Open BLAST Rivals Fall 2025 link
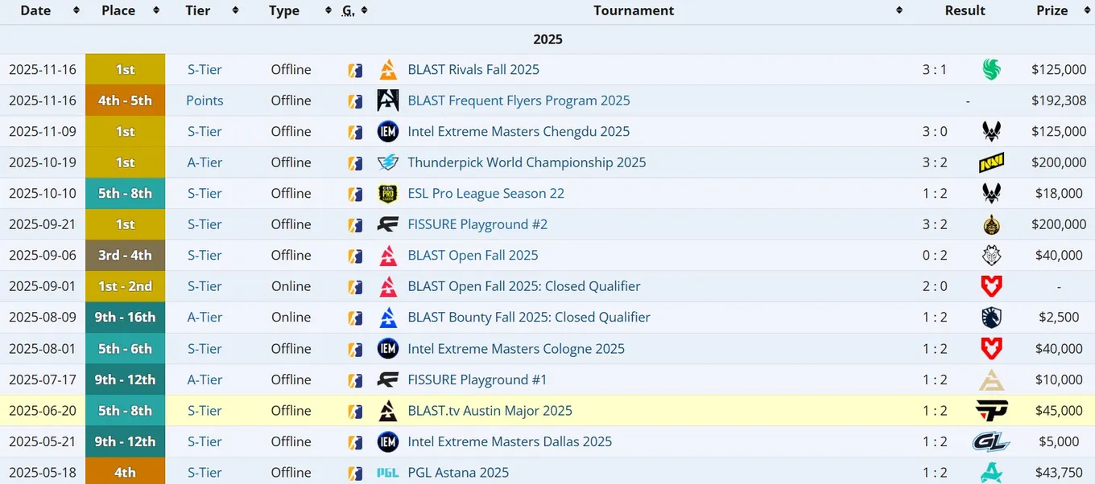 (473, 70)
